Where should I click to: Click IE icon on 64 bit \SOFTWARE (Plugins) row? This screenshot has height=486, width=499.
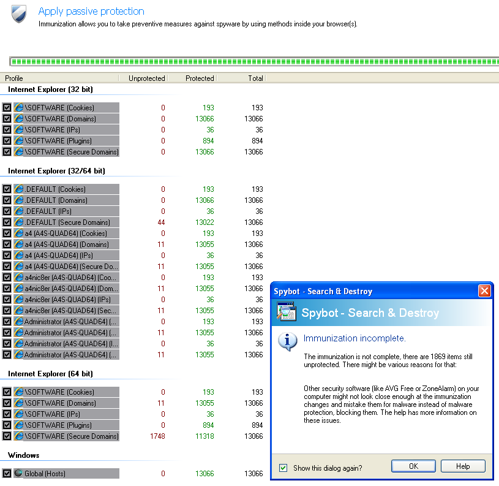[19, 425]
